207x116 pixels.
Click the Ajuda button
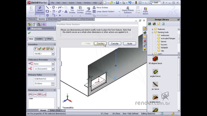coord(129,43)
